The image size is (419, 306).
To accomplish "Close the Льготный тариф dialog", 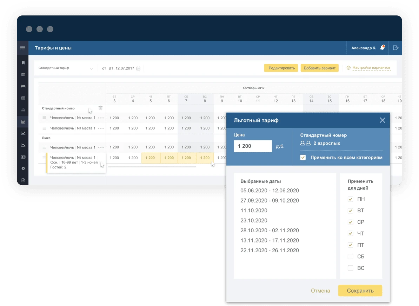I will (383, 120).
